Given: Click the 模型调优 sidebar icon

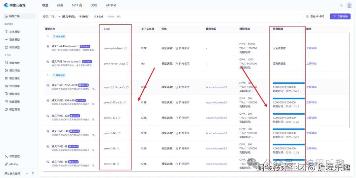Looking at the screenshot, I should point(6,78).
